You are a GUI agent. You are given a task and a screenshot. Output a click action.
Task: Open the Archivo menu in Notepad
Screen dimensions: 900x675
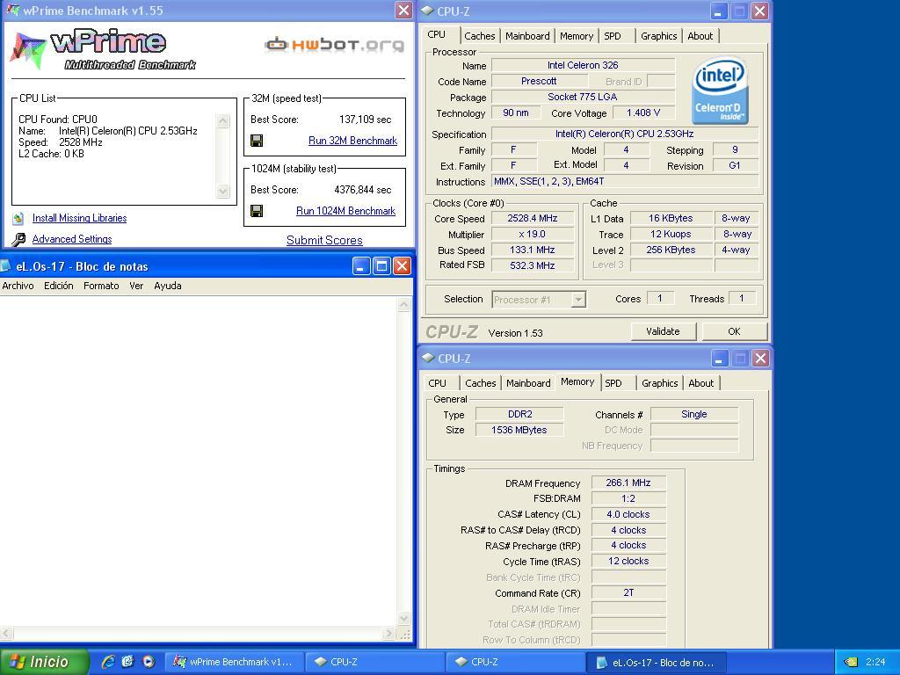[x=18, y=286]
